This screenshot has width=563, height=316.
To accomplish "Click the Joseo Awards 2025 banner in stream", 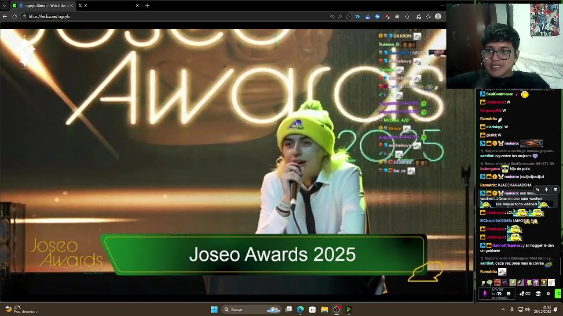I will point(264,255).
